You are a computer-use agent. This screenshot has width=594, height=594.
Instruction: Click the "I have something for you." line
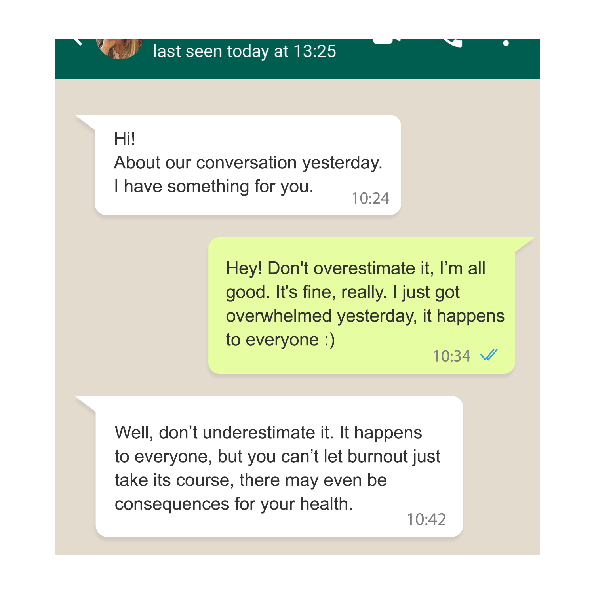pos(214,187)
